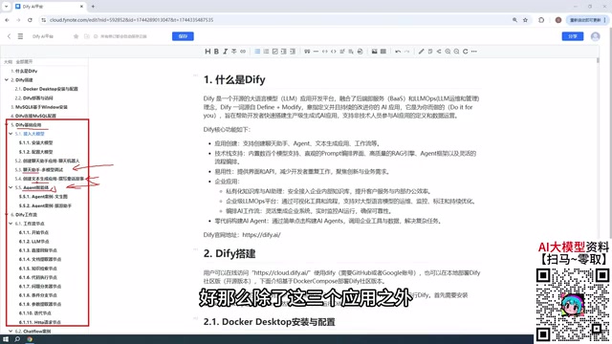Insert a blockquote with the quote icon
The image size is (612, 344).
pyautogui.click(x=307, y=52)
